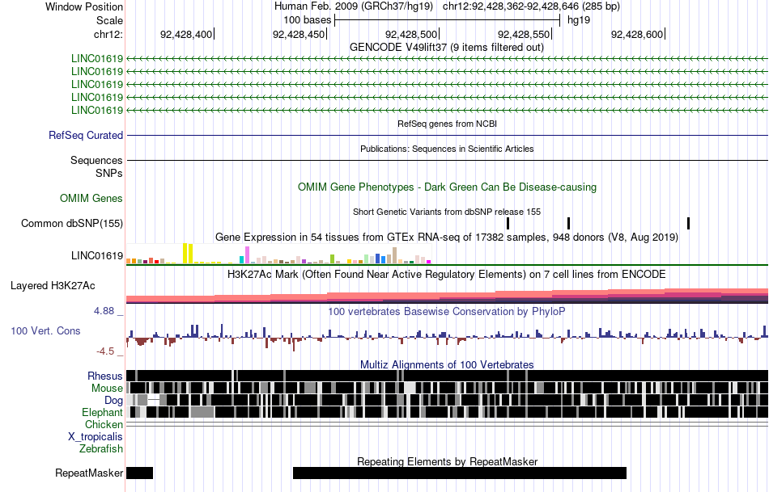
Task: Click the RefSeq genes from NCBI title
Action: tap(447, 124)
